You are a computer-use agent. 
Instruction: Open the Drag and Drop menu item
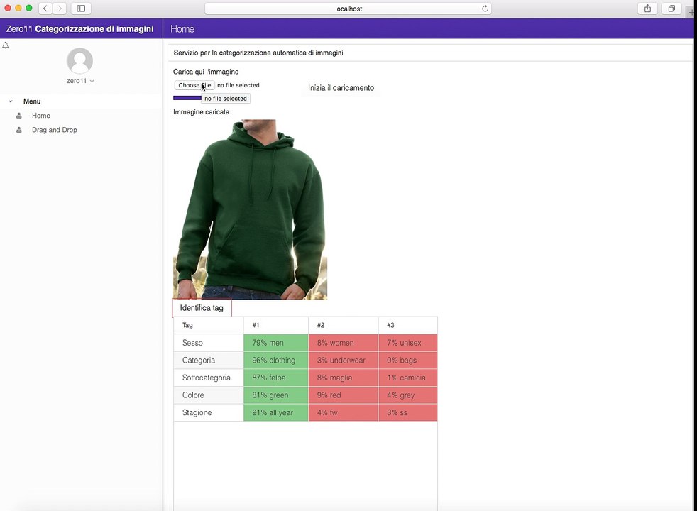54,130
